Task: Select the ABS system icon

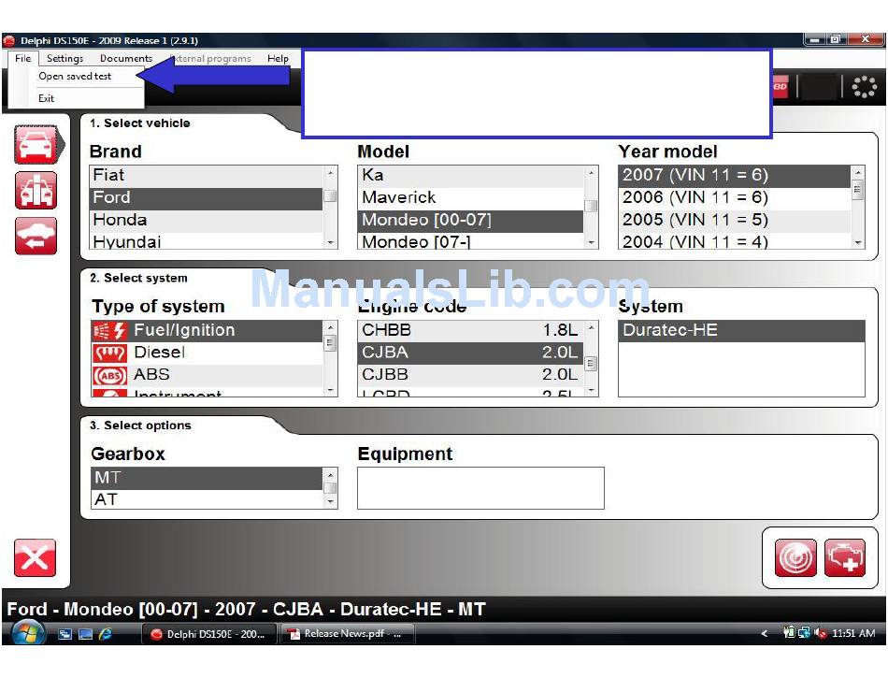Action: 110,376
